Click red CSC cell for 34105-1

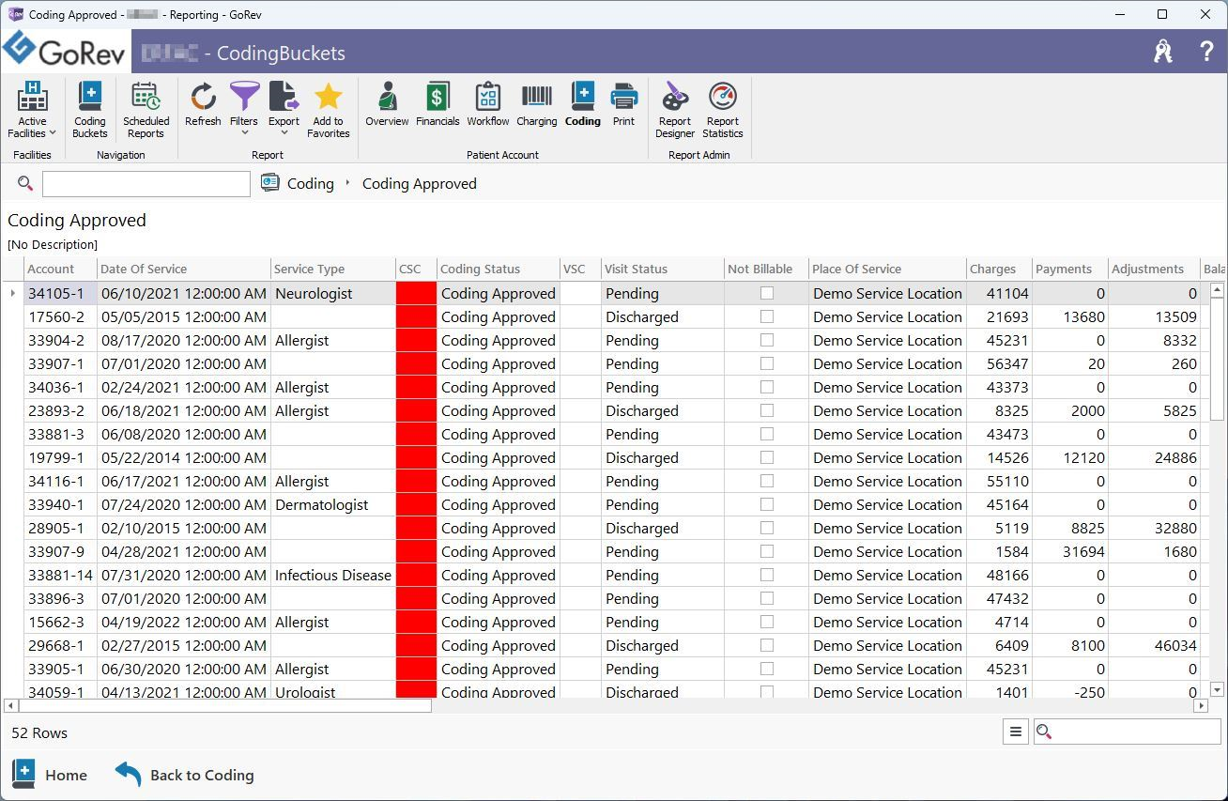(417, 293)
